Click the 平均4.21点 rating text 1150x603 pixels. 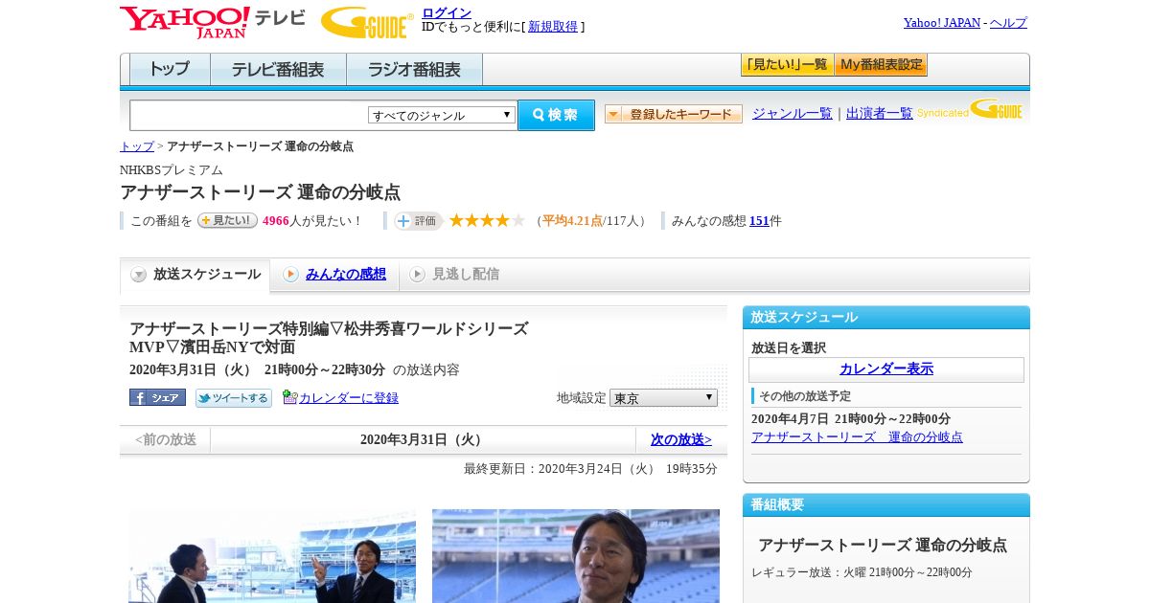573,220
